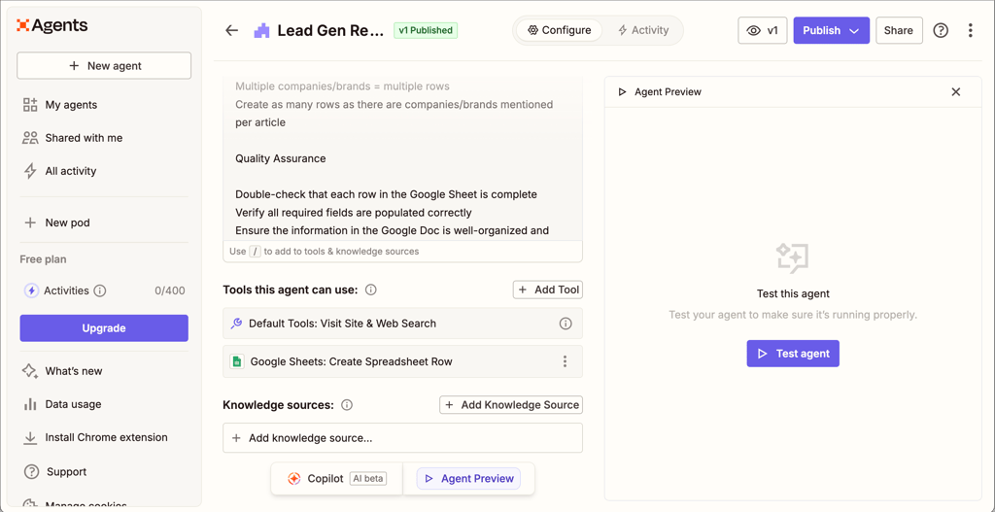Click the Upgrade button

pos(104,328)
